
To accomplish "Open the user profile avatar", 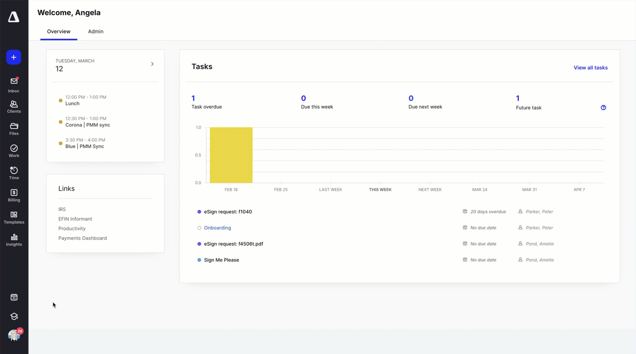I will (14, 335).
